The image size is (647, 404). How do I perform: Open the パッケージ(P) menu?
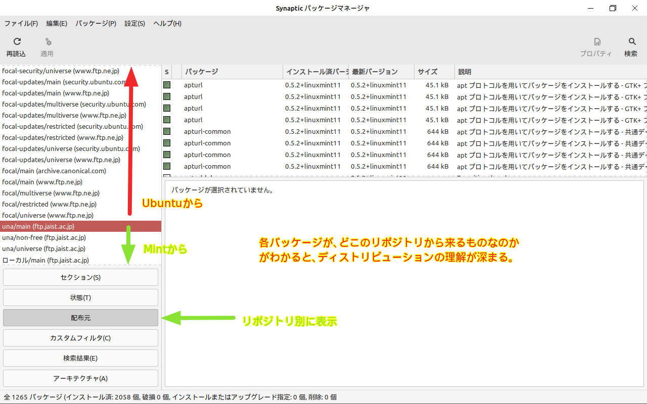coord(96,24)
